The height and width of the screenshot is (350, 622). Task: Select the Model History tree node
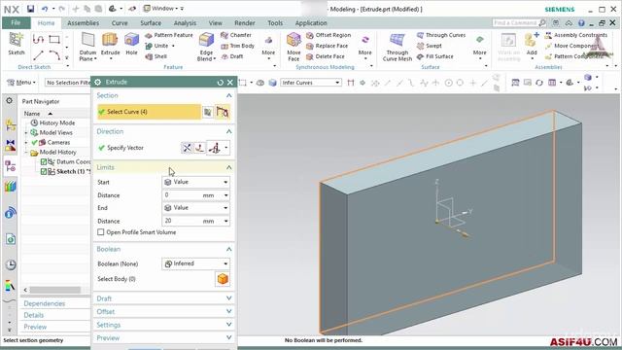coord(57,152)
